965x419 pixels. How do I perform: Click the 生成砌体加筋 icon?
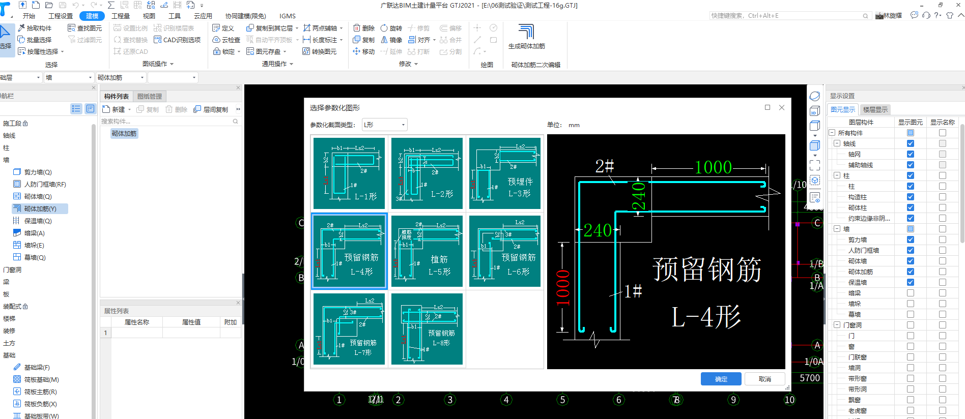click(526, 32)
